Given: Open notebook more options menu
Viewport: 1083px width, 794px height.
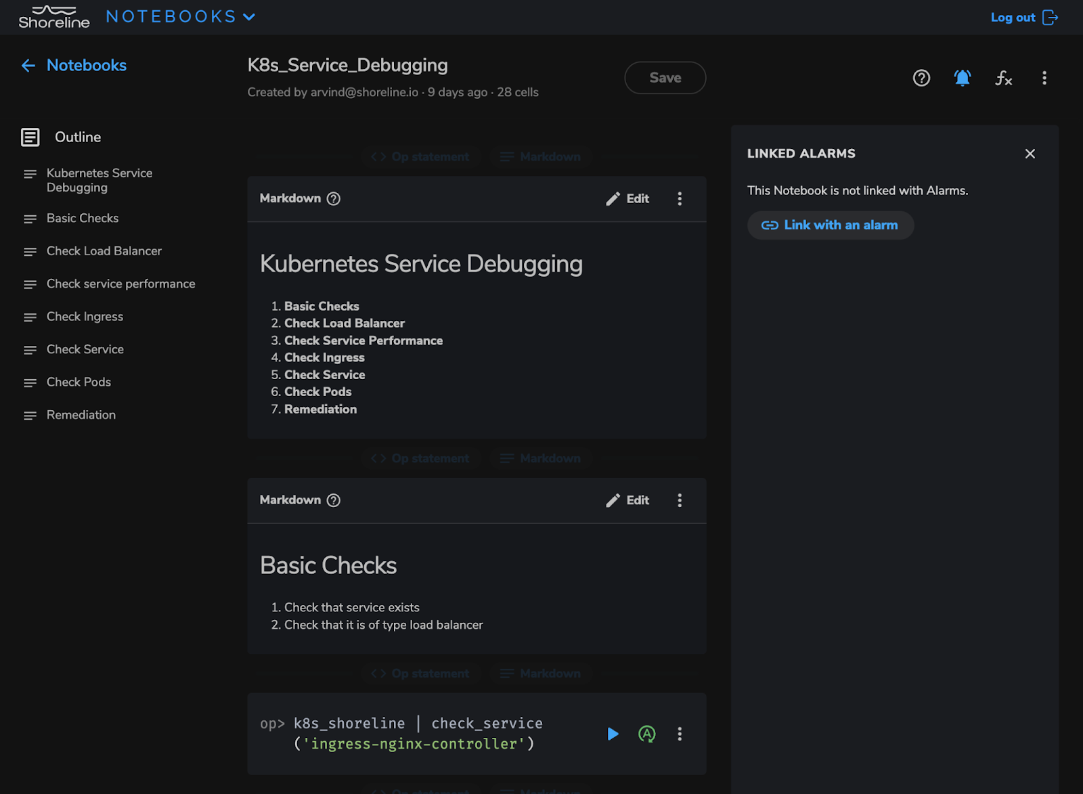Looking at the screenshot, I should pos(1044,78).
